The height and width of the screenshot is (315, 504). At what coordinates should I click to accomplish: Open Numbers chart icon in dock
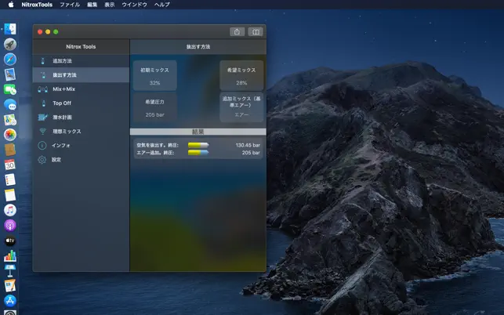(10, 255)
